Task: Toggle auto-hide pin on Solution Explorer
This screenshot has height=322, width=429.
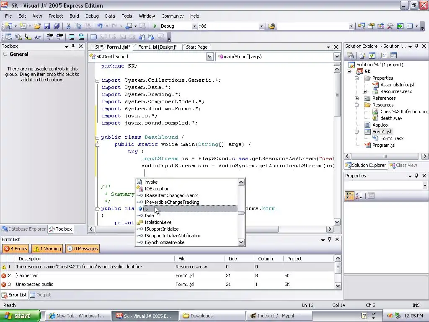Action: [x=417, y=46]
